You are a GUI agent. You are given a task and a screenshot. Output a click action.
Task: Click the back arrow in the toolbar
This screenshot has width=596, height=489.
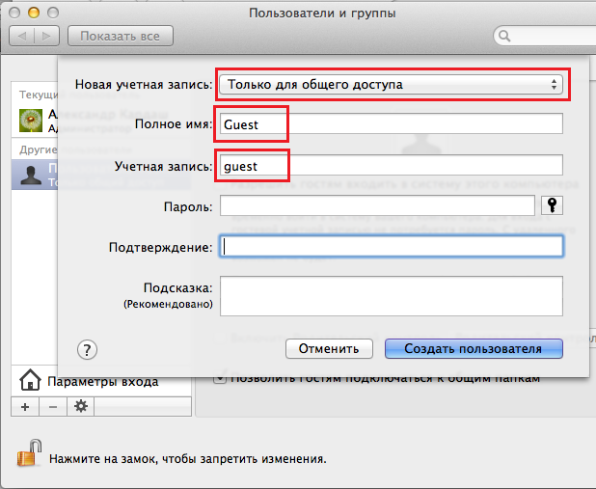(22, 36)
